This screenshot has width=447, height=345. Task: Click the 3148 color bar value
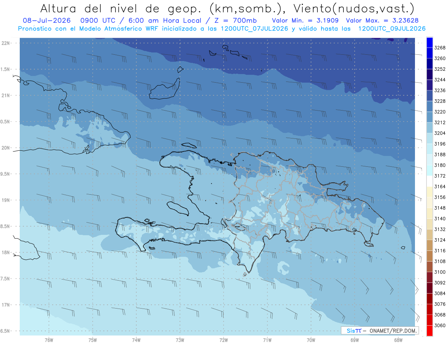pos(440,208)
